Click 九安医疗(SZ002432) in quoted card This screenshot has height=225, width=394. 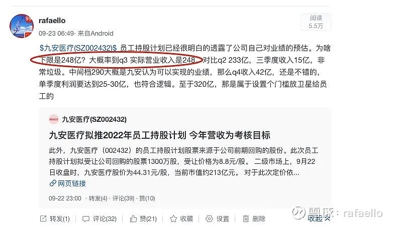[x=94, y=119]
